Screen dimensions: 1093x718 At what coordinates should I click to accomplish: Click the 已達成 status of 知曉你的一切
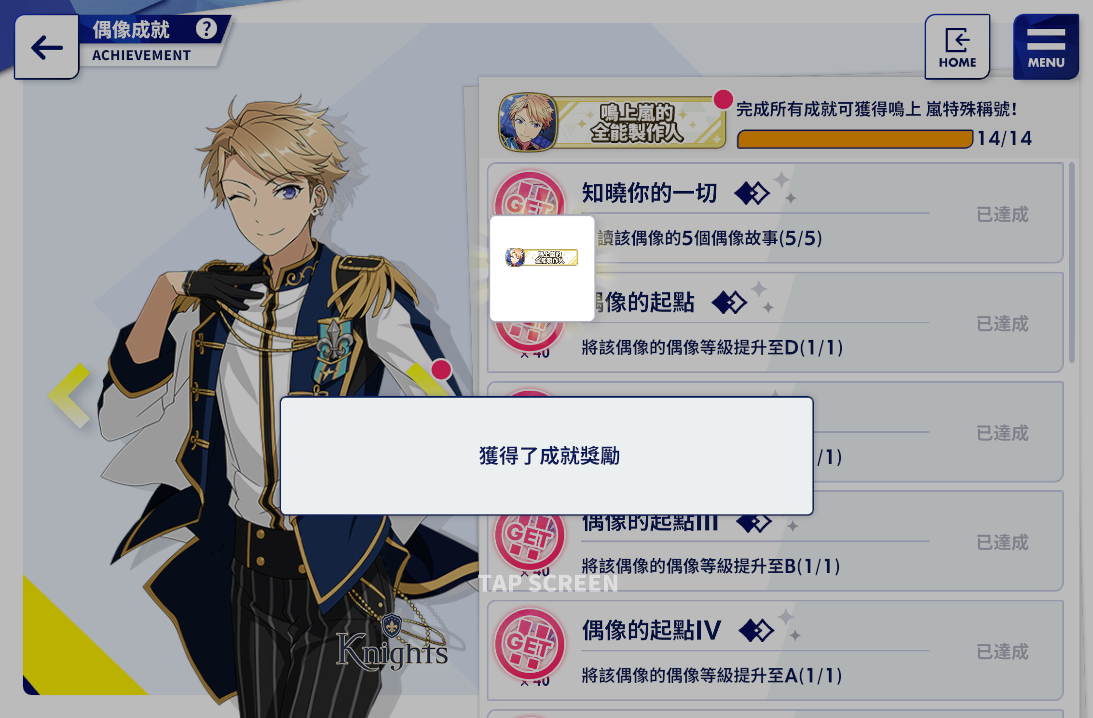point(1002,214)
